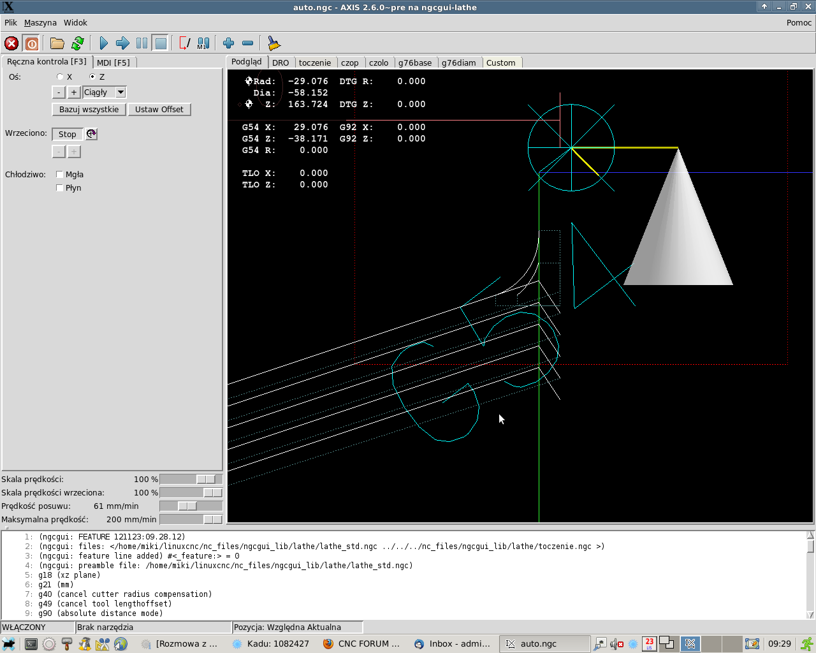Open the g76base tab

click(415, 62)
